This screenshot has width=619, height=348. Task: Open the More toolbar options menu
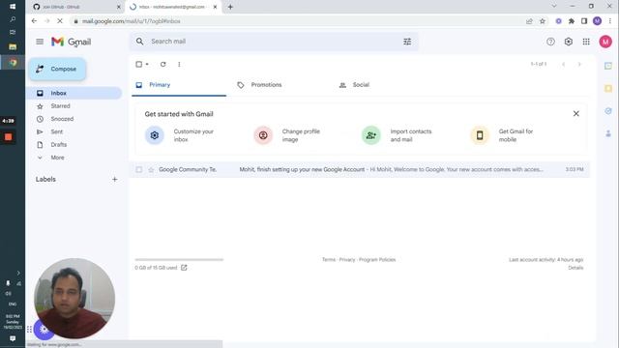coord(179,64)
